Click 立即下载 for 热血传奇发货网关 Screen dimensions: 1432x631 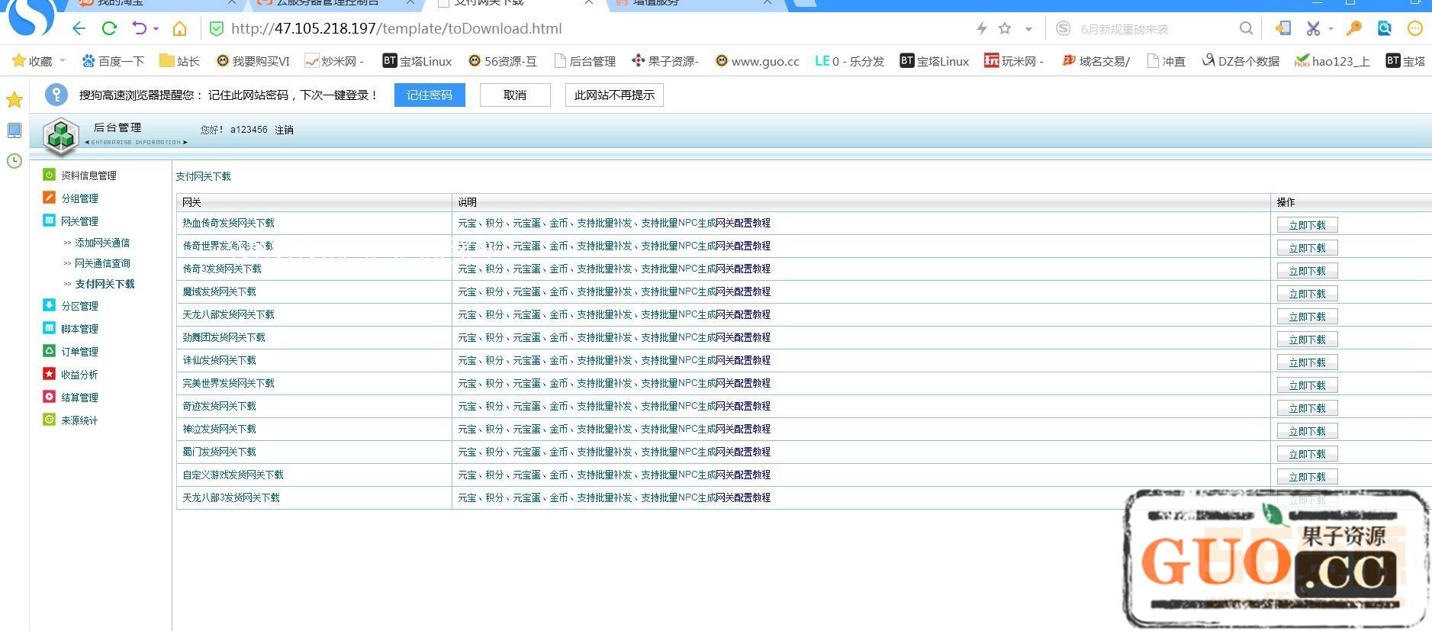tap(1307, 225)
